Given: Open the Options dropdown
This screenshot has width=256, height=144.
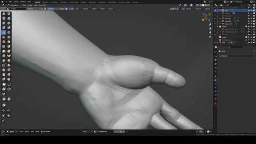Looking at the screenshot, I should 208,9.
